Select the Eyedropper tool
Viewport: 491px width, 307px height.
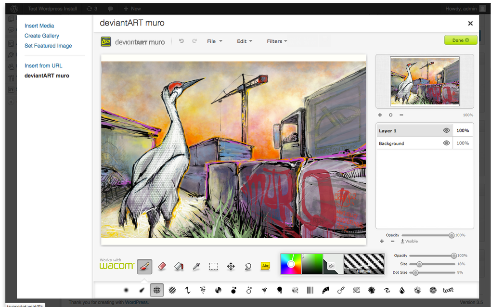pyautogui.click(x=196, y=266)
